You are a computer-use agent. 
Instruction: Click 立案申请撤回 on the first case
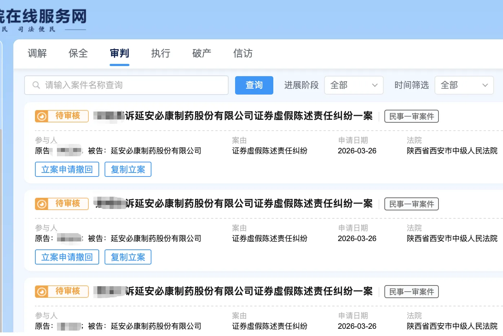(67, 169)
